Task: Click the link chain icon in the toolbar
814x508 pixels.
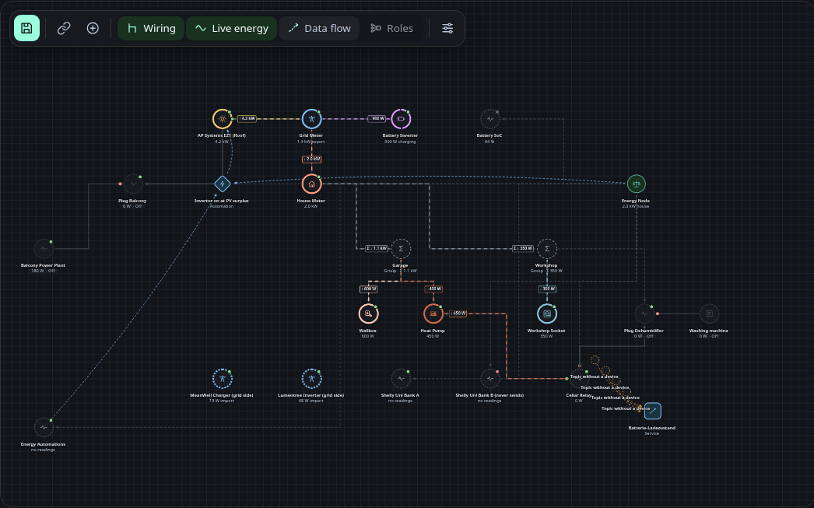Action: 64,28
